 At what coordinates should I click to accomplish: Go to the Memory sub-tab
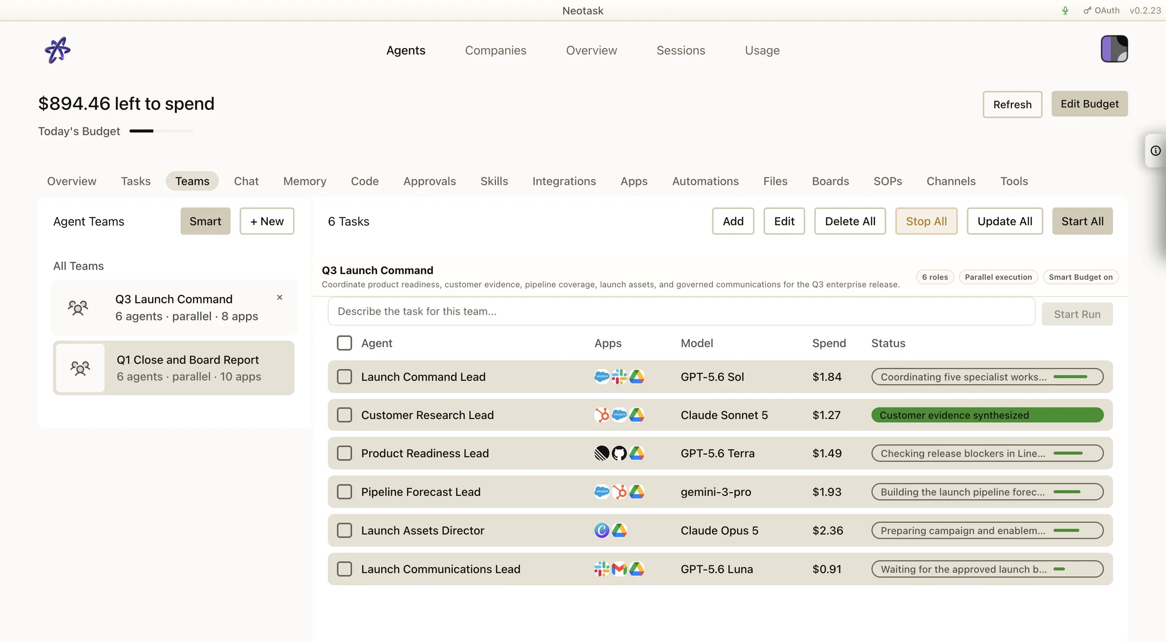[x=305, y=181]
